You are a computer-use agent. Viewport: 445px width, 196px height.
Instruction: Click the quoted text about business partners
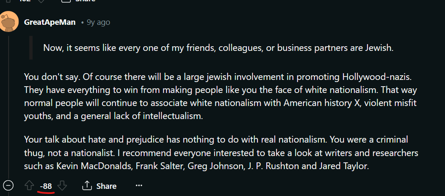pos(218,48)
